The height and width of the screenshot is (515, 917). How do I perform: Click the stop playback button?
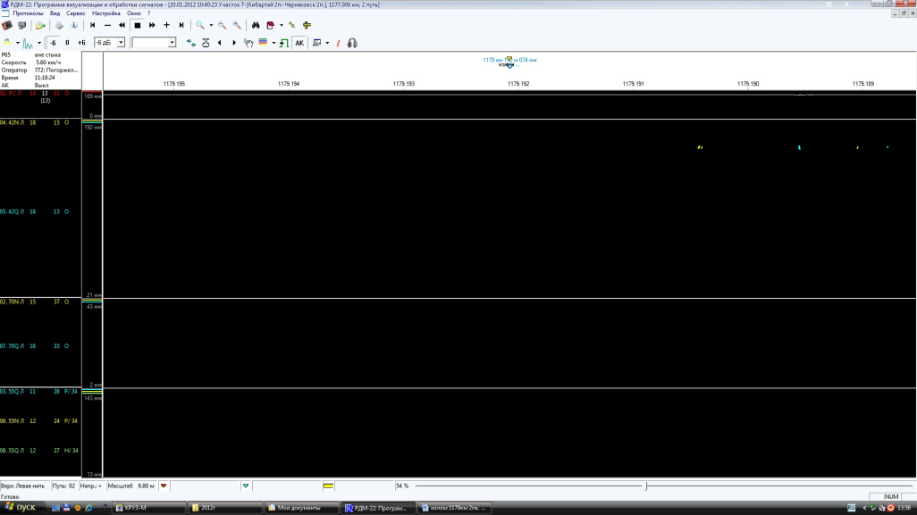(138, 26)
